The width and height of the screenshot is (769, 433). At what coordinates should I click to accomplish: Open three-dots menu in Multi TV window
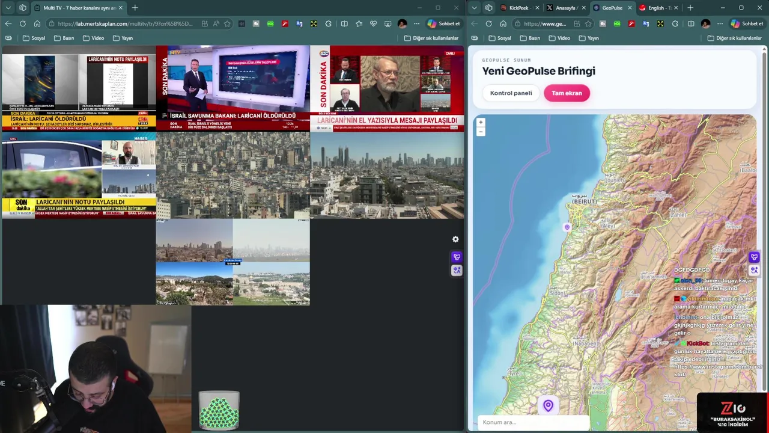point(416,23)
